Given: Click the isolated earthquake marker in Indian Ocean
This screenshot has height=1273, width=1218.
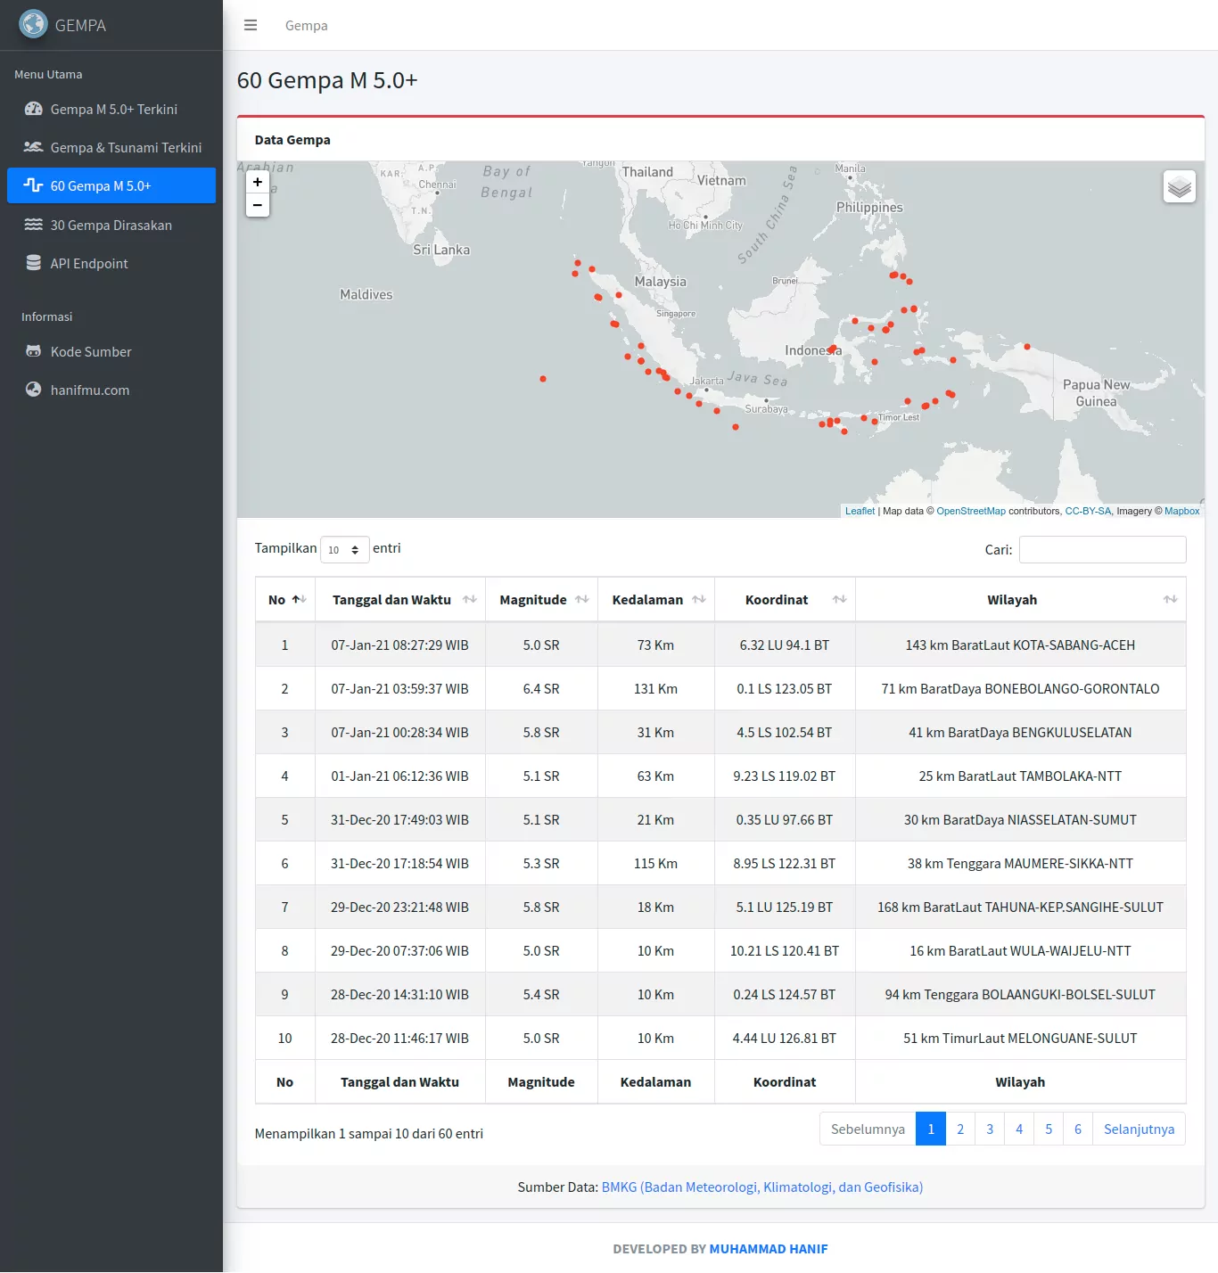Looking at the screenshot, I should click(543, 379).
